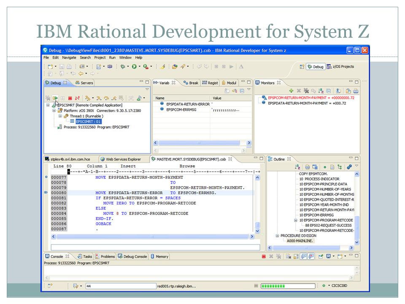
Task: Click the link icon in Outline toolbar
Action: pos(349,167)
